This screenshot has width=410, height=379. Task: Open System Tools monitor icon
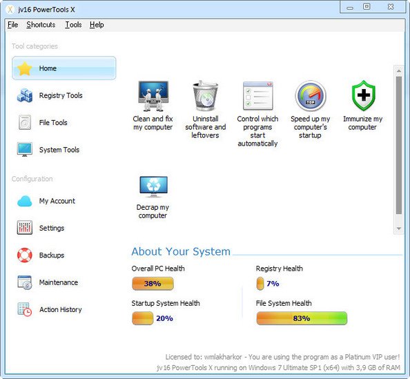pyautogui.click(x=25, y=149)
